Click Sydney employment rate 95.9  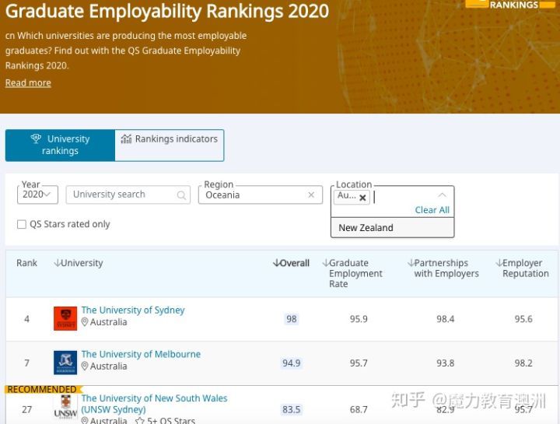point(359,319)
